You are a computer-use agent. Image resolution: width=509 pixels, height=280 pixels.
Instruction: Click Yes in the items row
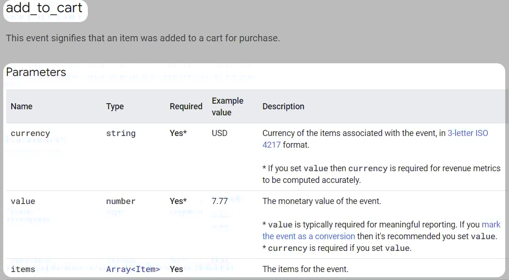176,269
